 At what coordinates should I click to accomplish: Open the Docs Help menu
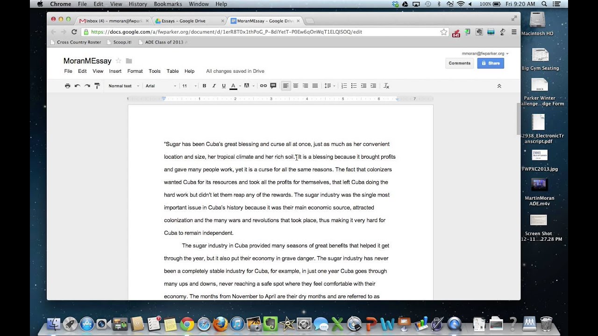click(x=189, y=71)
